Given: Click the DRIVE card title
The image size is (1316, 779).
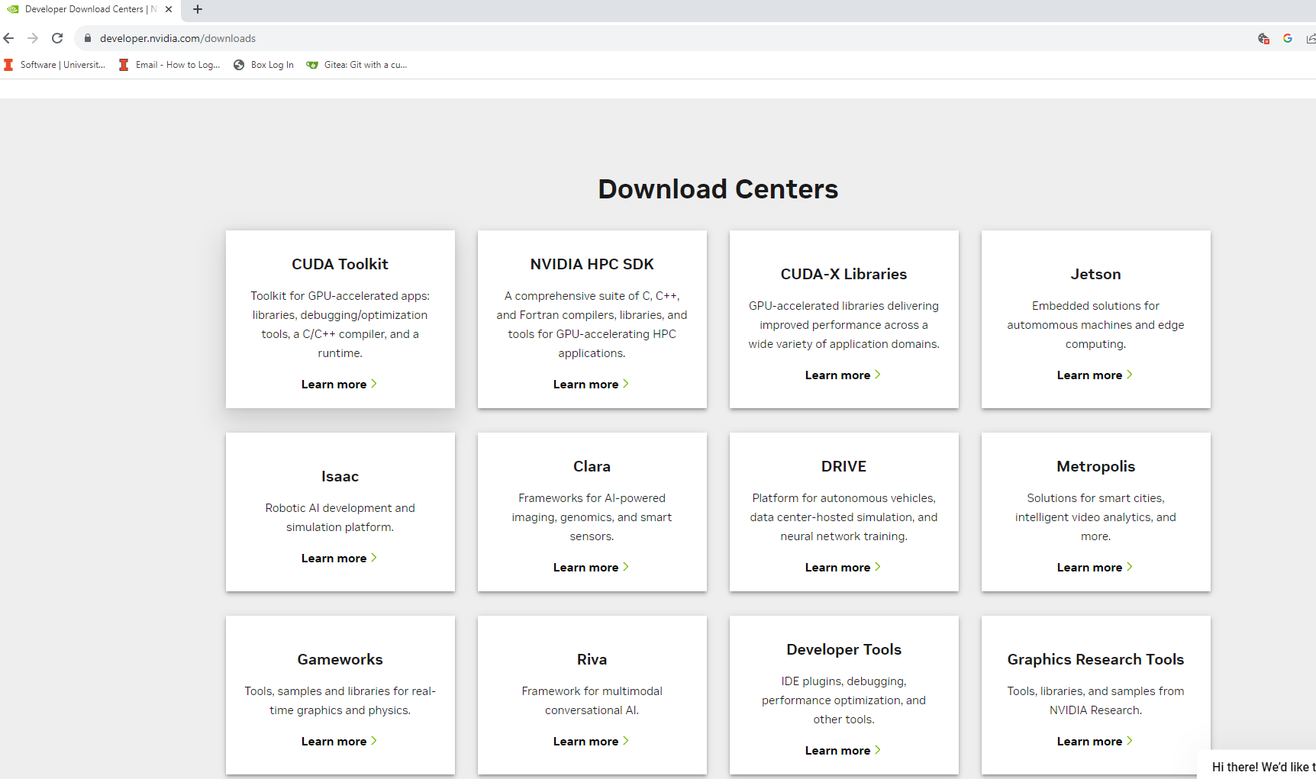Looking at the screenshot, I should [843, 466].
